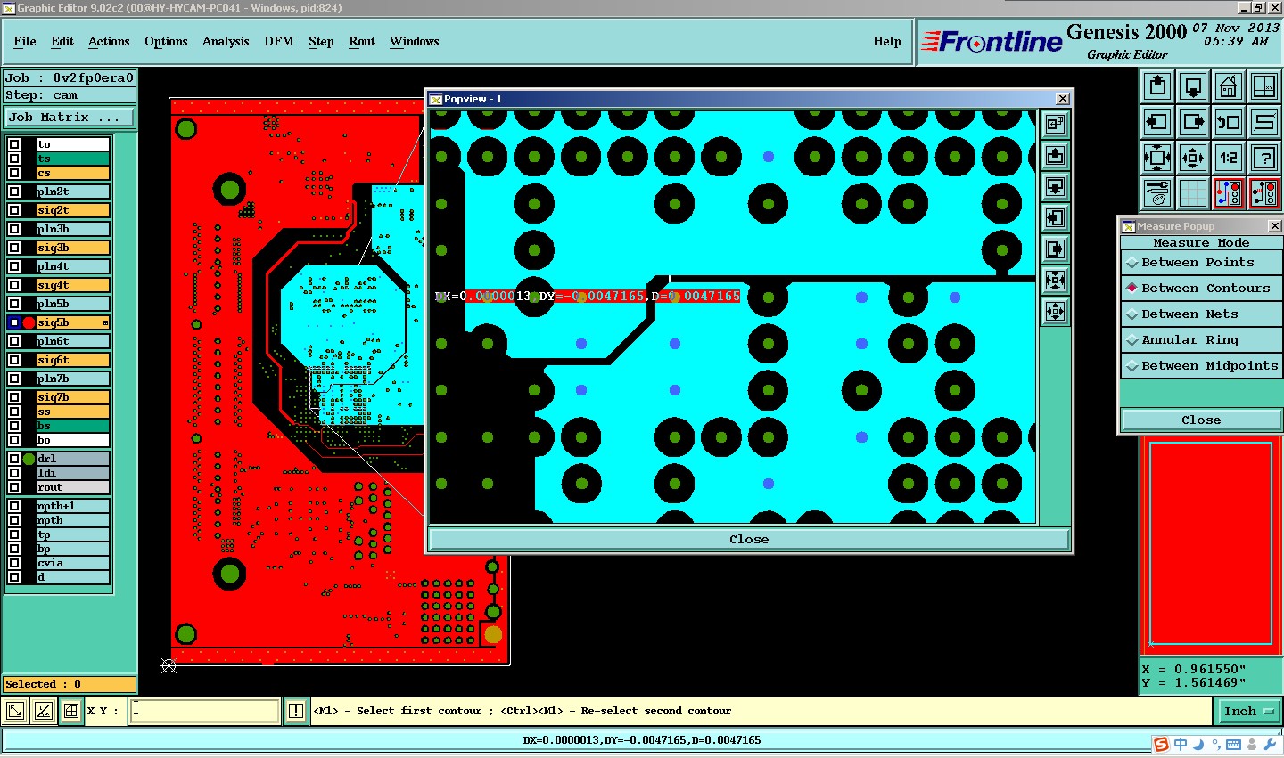Select the Between Nets measure mode
The width and height of the screenshot is (1284, 758).
coord(1201,314)
